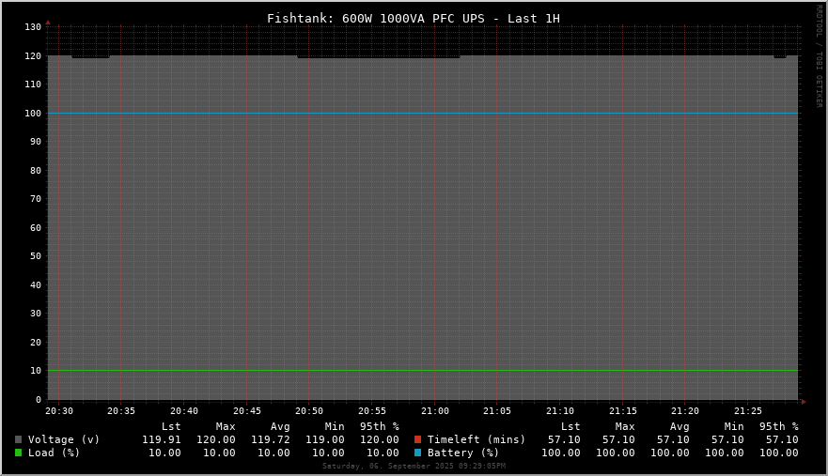Click Voltage Lst value 119.91

click(x=162, y=439)
